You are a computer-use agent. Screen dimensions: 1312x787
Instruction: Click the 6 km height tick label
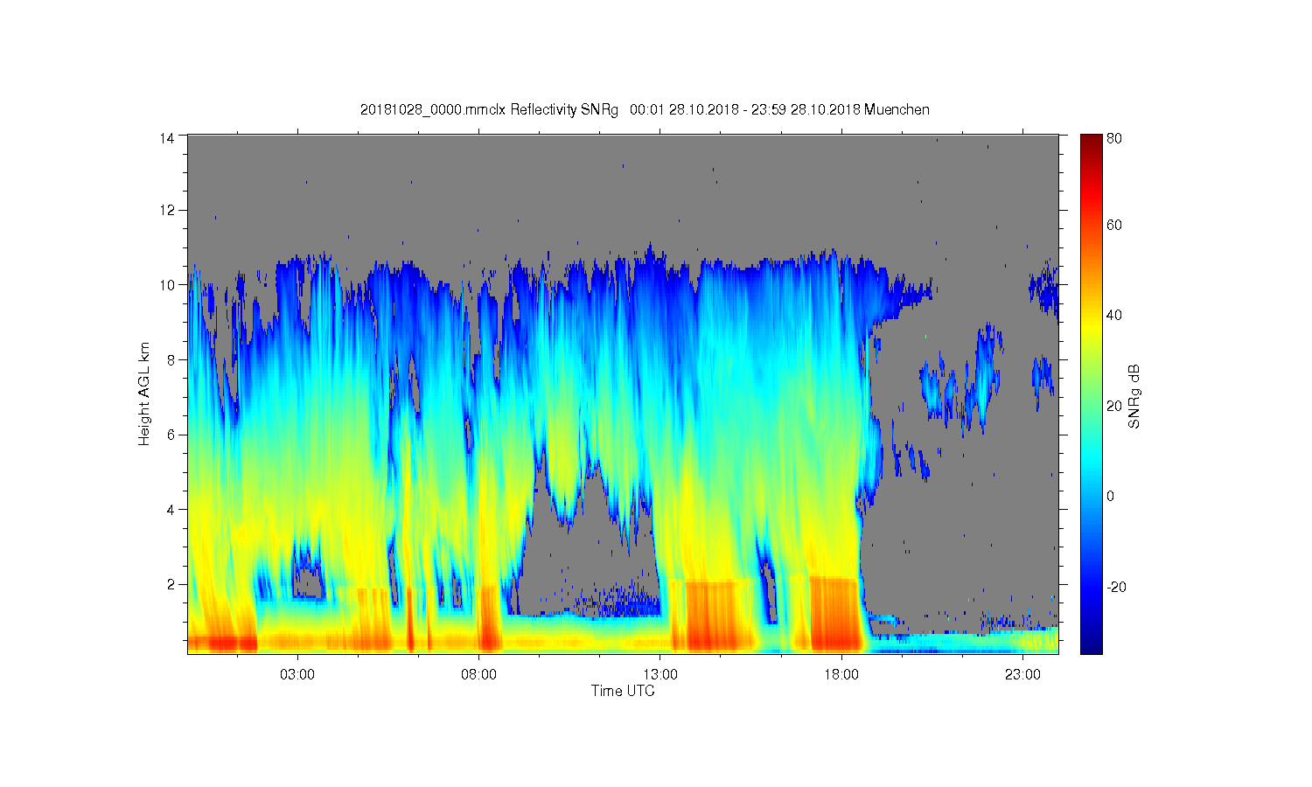(171, 435)
